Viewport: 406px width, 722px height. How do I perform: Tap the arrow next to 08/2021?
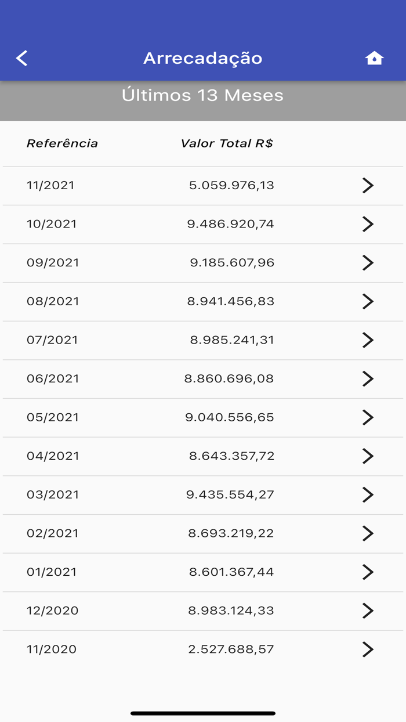coord(368,301)
